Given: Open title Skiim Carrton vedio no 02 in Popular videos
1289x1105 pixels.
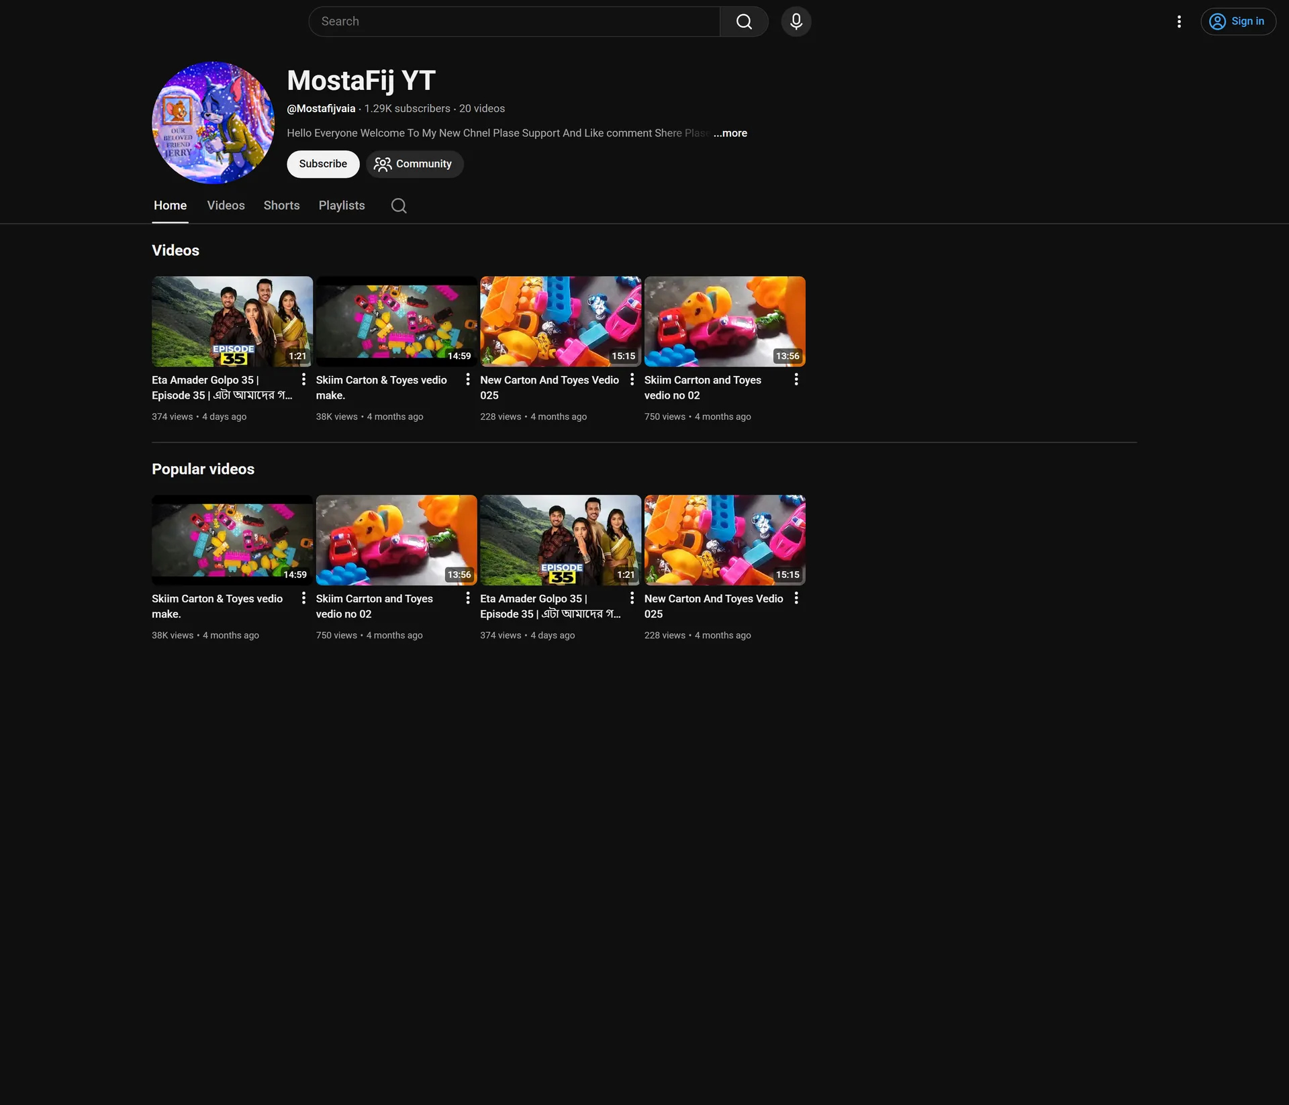Looking at the screenshot, I should click(x=375, y=606).
